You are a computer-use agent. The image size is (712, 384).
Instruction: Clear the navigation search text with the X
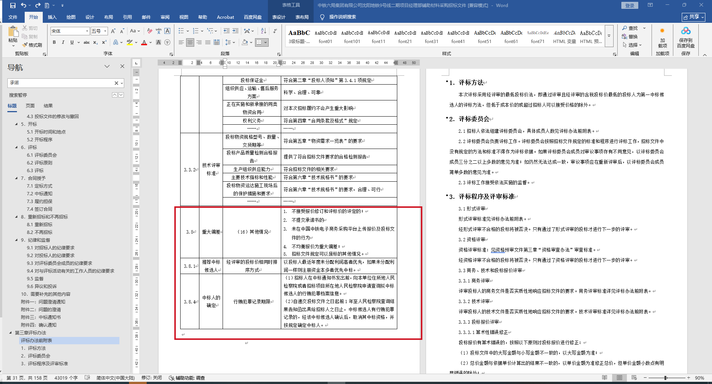[116, 83]
